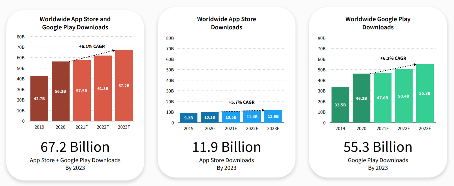
Task: Click the '67.2 Billion' headline figure
Action: [75, 147]
